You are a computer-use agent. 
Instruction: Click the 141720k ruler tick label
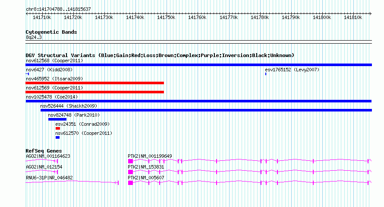pyautogui.click(x=73, y=17)
